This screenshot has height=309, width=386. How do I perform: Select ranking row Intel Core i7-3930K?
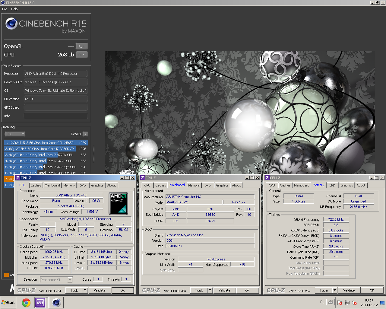coord(46,149)
